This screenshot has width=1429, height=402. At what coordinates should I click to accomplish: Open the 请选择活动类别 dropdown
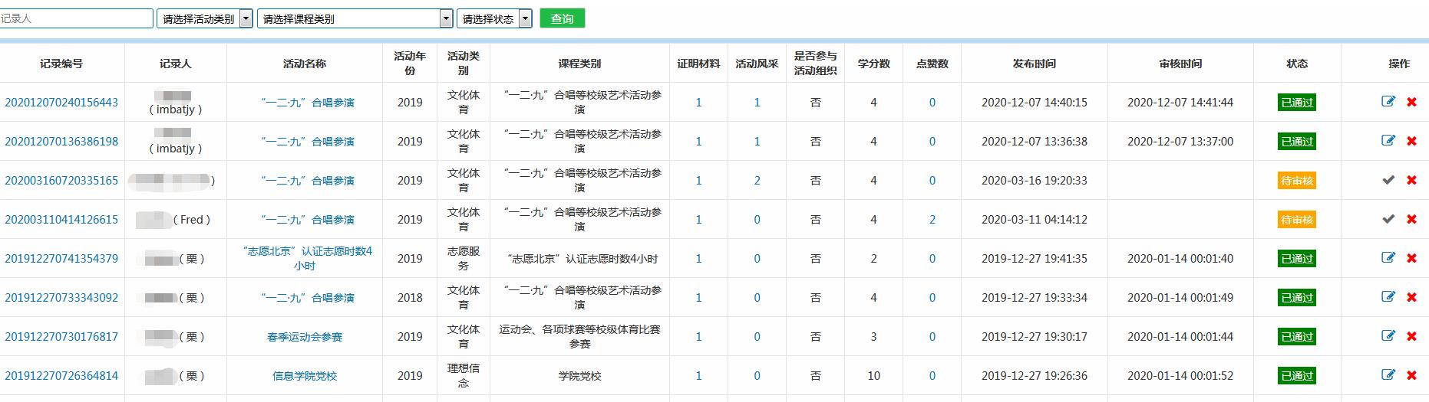[x=204, y=18]
